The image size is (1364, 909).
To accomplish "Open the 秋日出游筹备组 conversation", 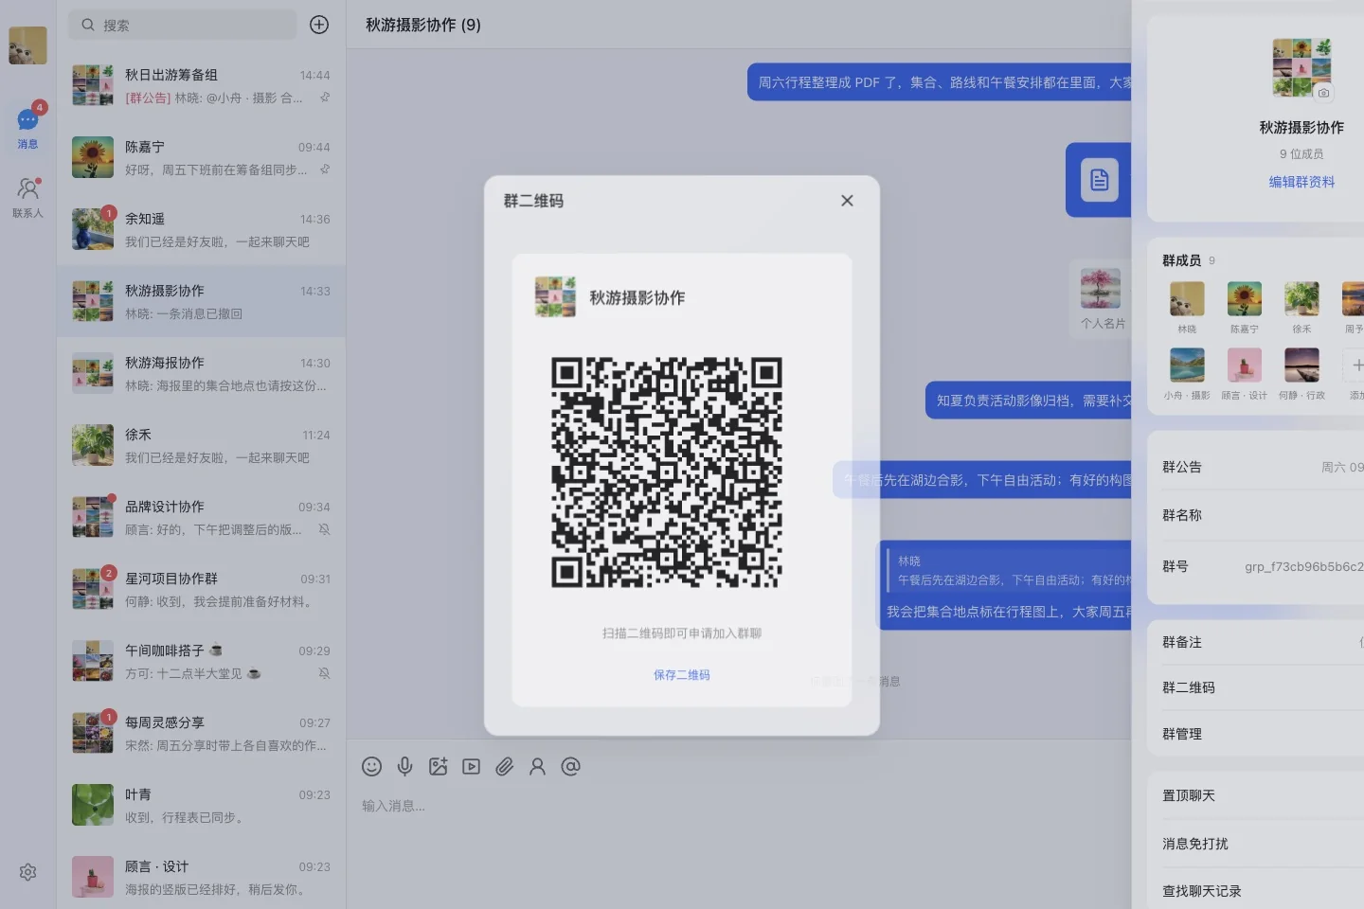I will (201, 85).
